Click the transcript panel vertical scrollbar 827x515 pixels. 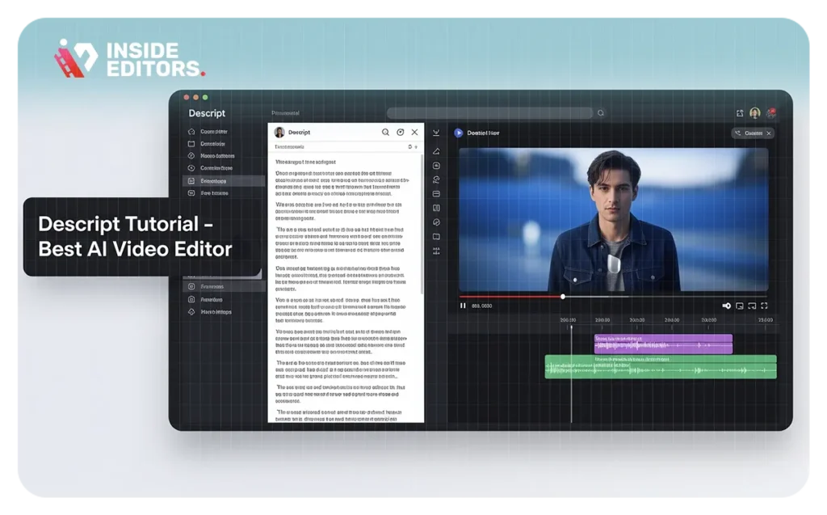point(422,224)
